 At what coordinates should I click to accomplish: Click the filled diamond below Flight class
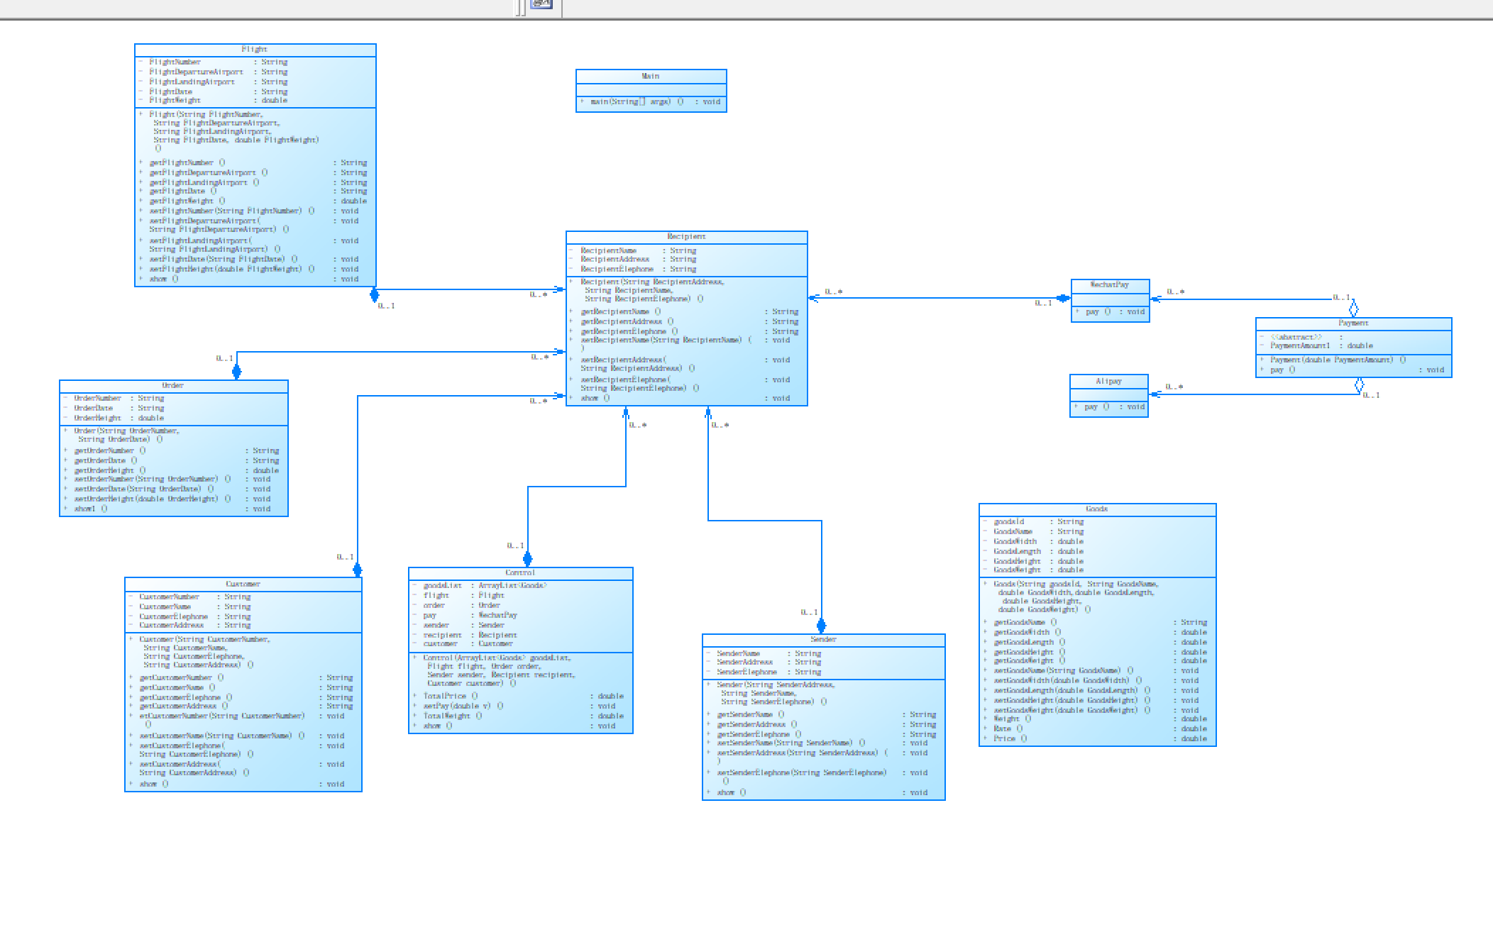pyautogui.click(x=374, y=294)
